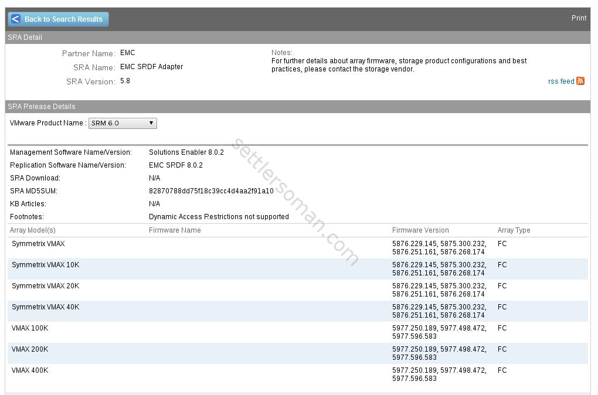Click the Firmware Name column header

click(175, 230)
